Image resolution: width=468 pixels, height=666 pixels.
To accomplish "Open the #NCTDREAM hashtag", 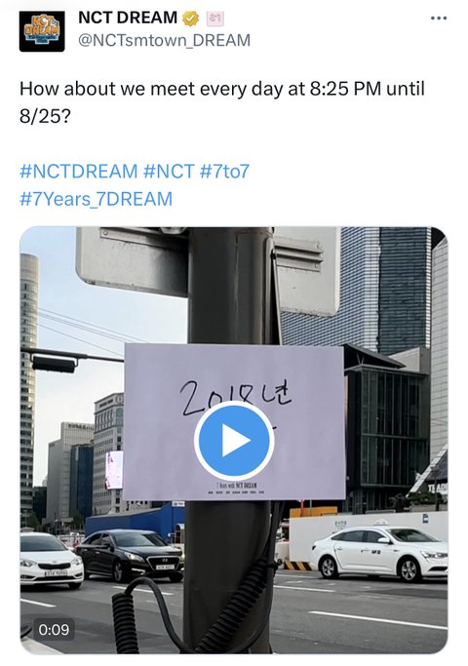I will (79, 172).
